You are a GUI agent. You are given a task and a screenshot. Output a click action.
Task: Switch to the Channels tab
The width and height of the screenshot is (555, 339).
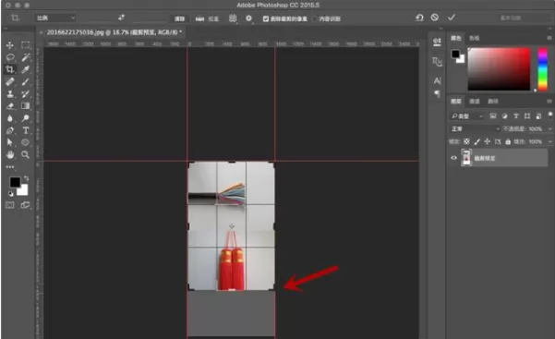point(475,102)
